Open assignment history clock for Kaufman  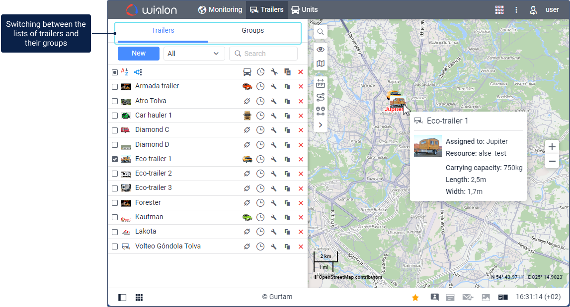260,217
